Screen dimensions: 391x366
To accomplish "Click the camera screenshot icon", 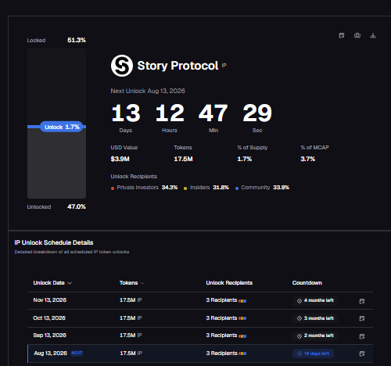I will pyautogui.click(x=357, y=35).
